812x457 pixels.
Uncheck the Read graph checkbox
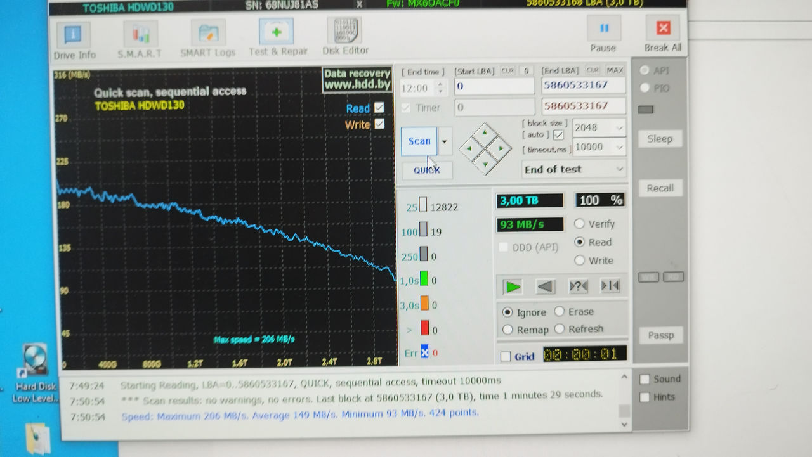pos(379,107)
